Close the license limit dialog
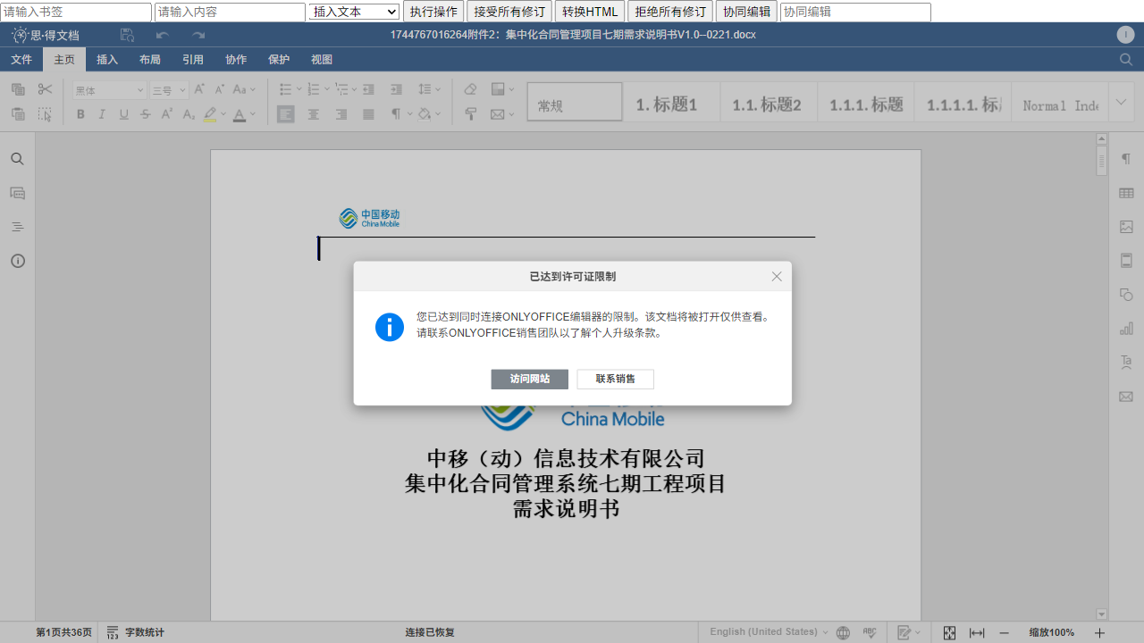Viewport: 1144px width, 643px height. (777, 277)
